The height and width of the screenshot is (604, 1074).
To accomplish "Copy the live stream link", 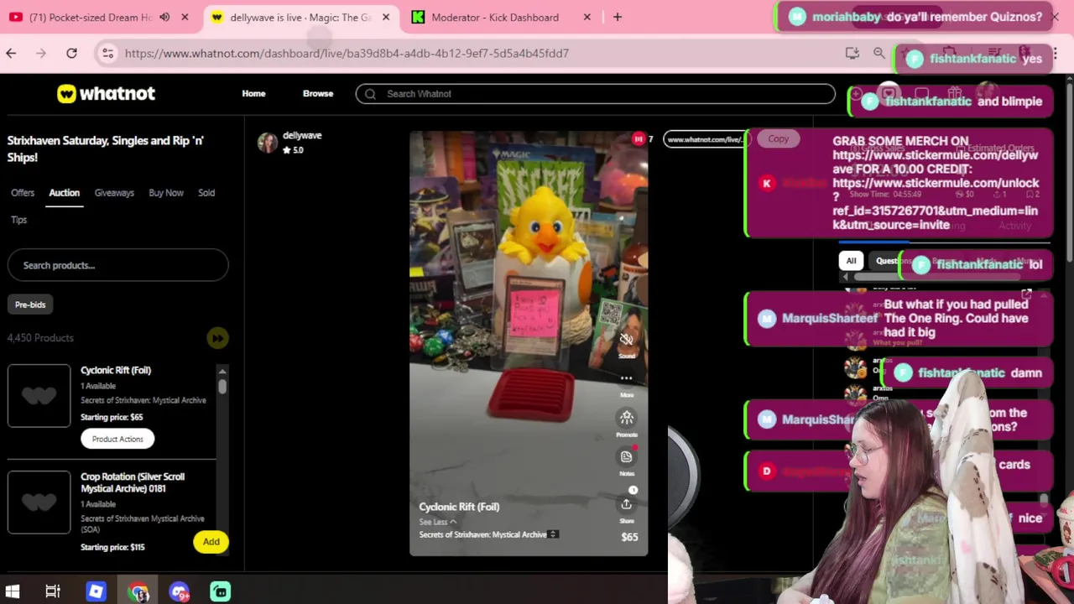I will pos(778,139).
